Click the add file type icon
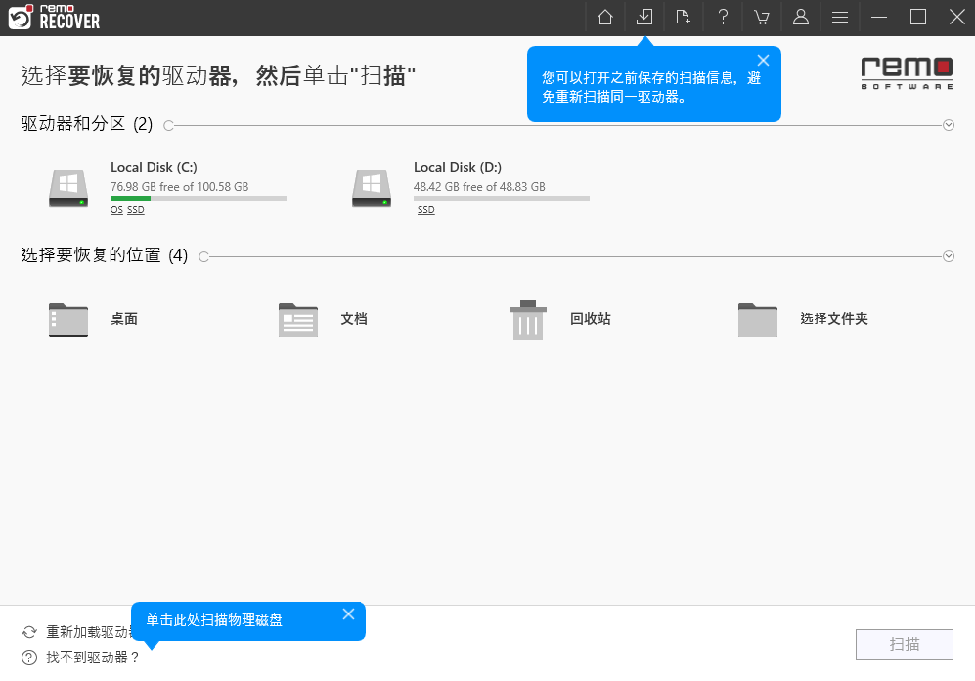Image resolution: width=975 pixels, height=681 pixels. point(683,17)
